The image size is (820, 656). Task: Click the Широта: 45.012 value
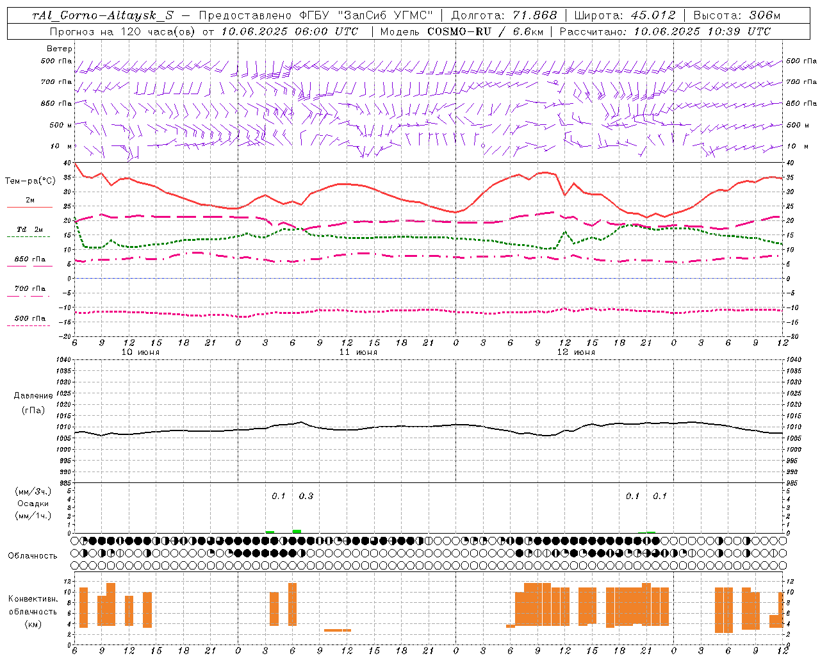(625, 15)
